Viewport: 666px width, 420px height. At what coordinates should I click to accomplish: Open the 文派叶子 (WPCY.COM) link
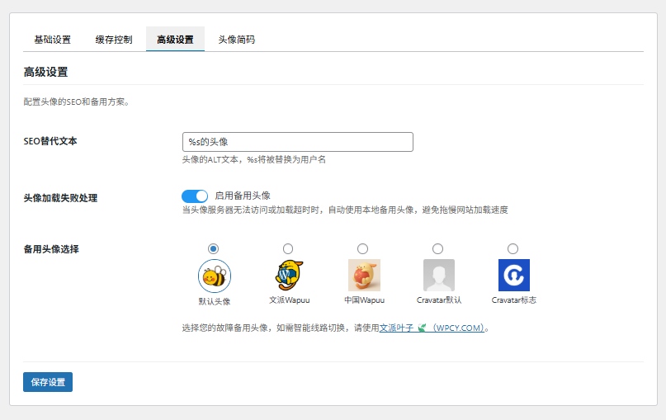tap(432, 328)
